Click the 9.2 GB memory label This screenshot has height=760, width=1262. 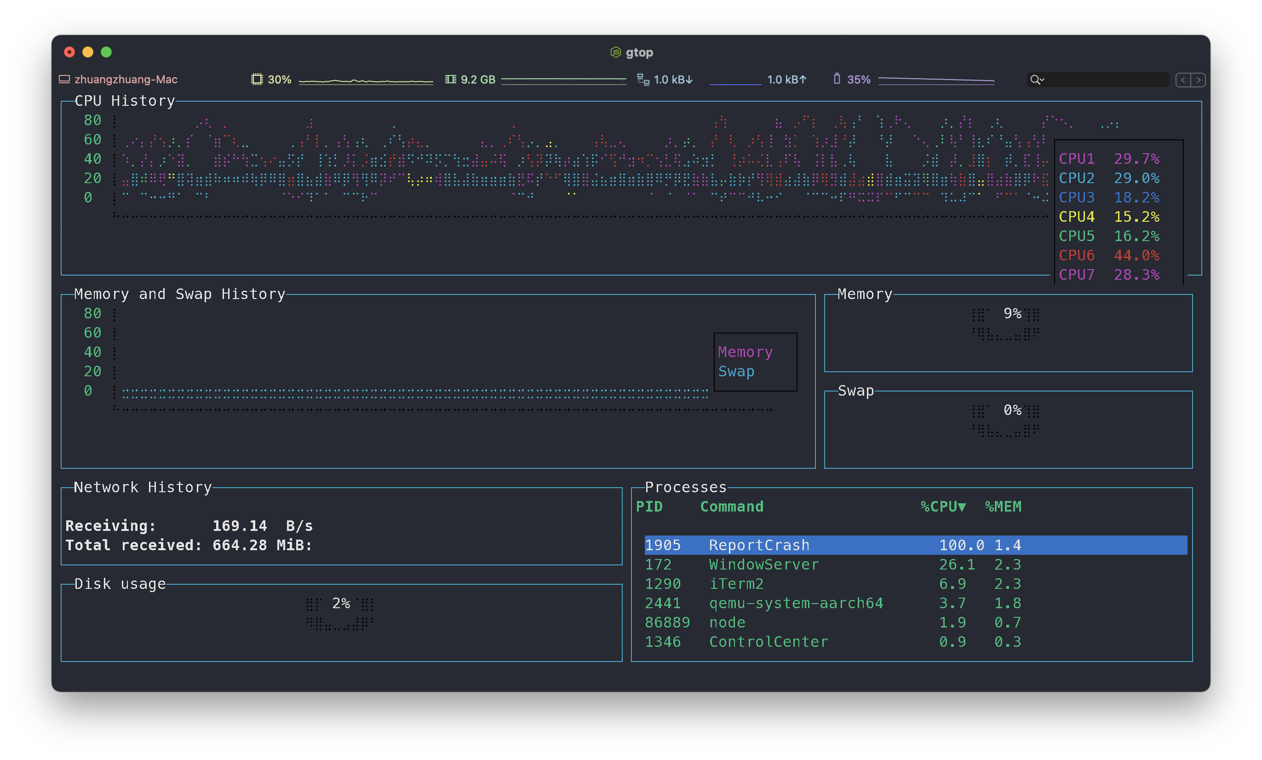point(478,80)
